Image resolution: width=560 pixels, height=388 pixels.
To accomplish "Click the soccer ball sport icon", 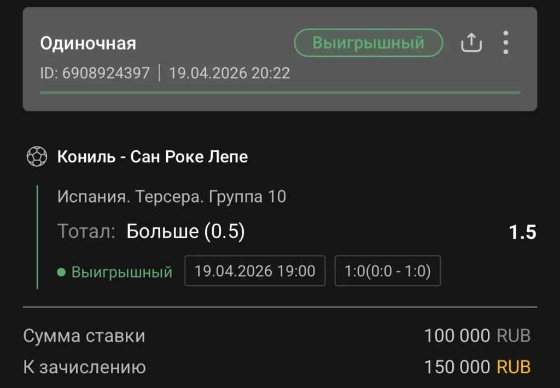I will [x=37, y=157].
